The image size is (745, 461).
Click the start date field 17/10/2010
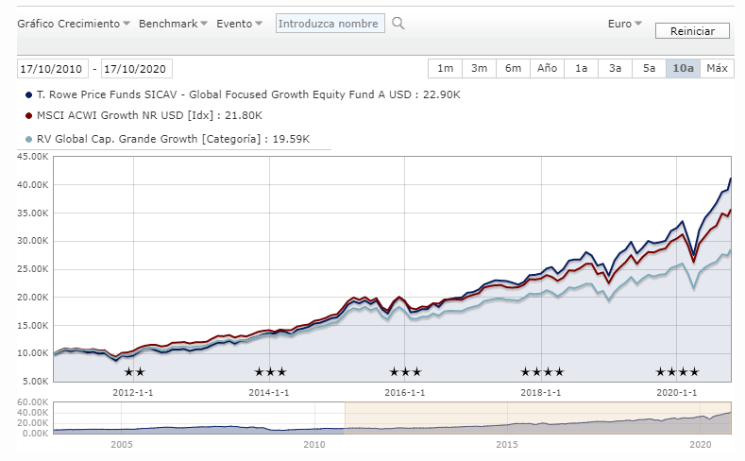[53, 69]
